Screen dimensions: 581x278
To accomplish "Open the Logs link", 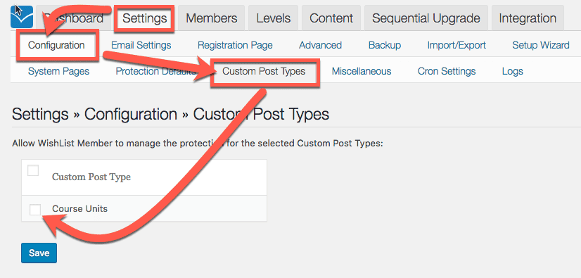I will point(513,71).
